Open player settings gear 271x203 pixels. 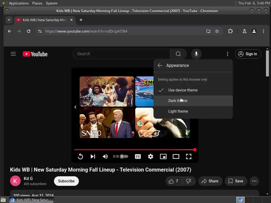pos(151,156)
